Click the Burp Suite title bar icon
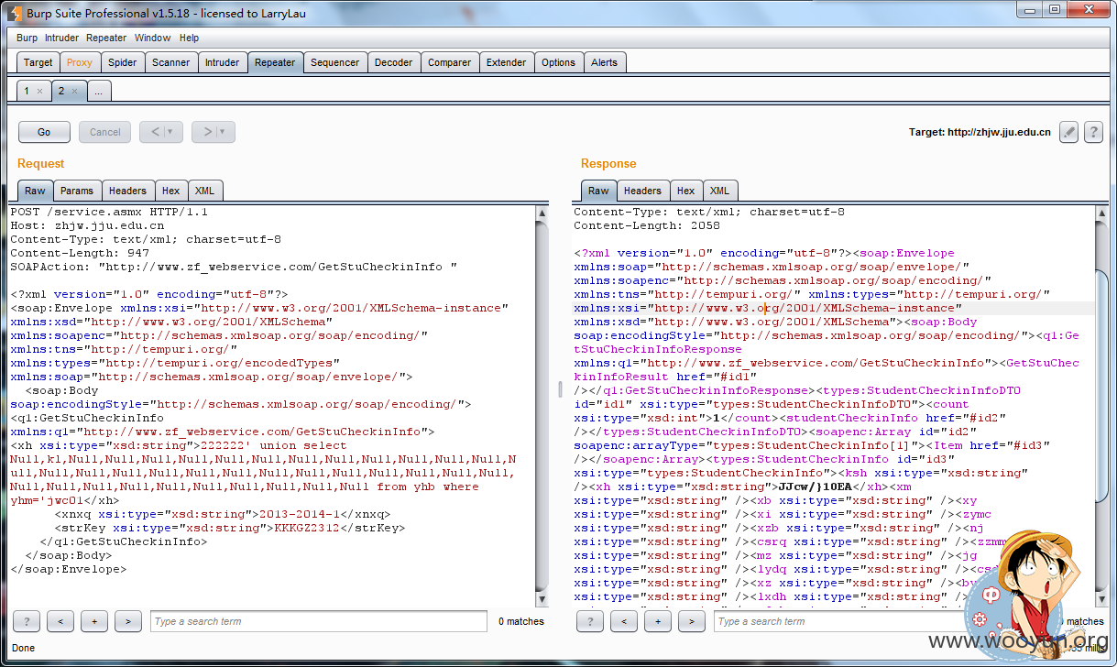Image resolution: width=1117 pixels, height=667 pixels. tap(14, 12)
